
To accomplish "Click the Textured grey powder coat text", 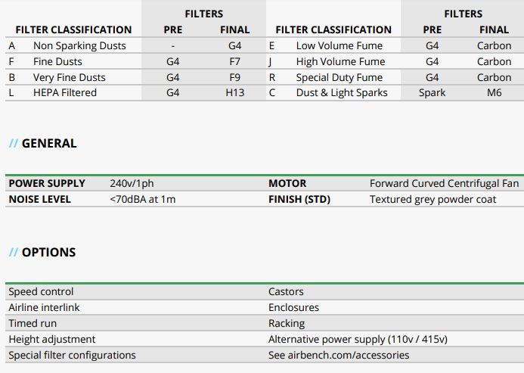I will pyautogui.click(x=433, y=199).
